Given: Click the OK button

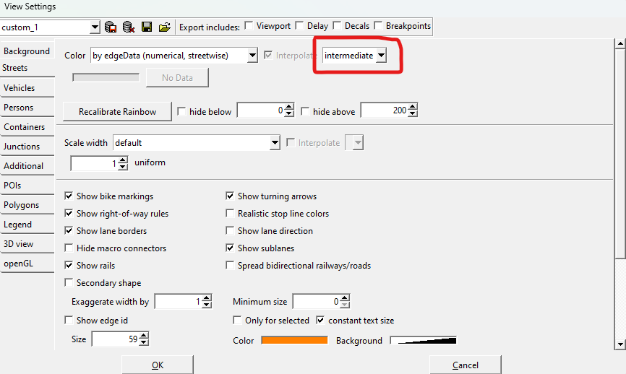Looking at the screenshot, I should point(158,365).
